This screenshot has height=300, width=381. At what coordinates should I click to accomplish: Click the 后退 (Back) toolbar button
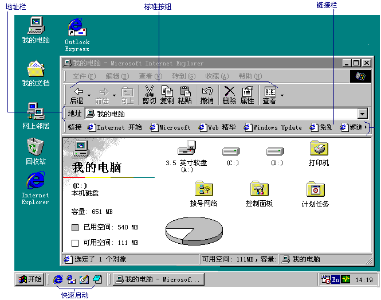coord(77,95)
